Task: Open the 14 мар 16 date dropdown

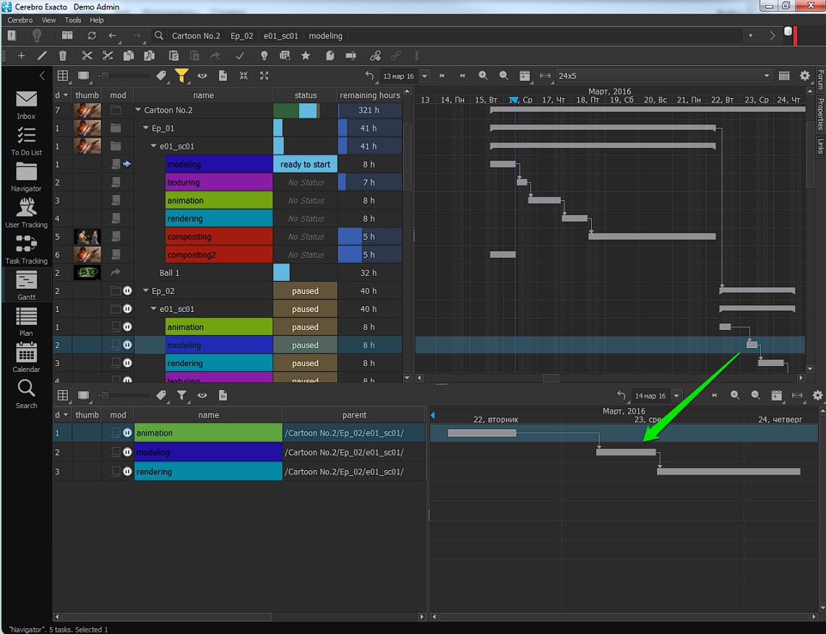Action: point(676,396)
